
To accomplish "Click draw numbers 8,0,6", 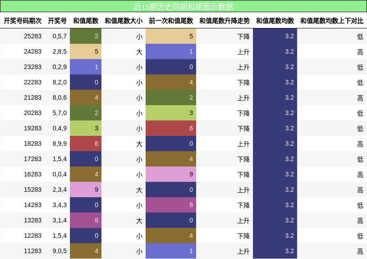I will [x=60, y=97].
